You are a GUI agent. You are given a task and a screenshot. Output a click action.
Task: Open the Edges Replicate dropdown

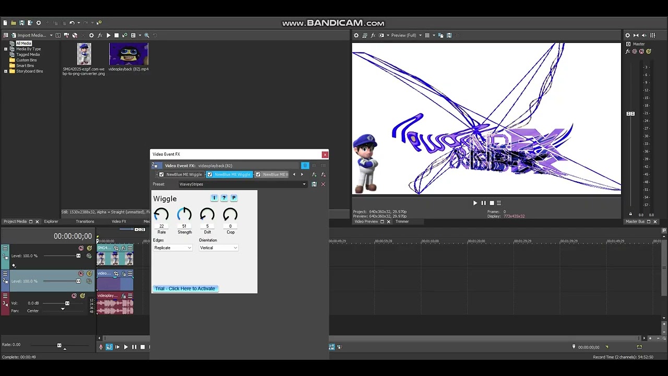[173, 248]
